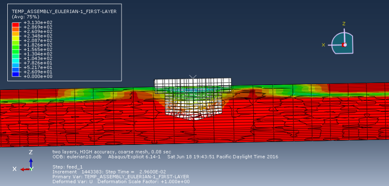Click the dark blue +0.000e+00 legend swatch
Screen dimensions: 389x186
click(16, 74)
